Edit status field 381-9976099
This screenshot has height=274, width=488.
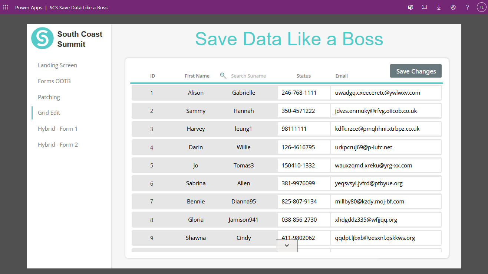[x=304, y=183]
